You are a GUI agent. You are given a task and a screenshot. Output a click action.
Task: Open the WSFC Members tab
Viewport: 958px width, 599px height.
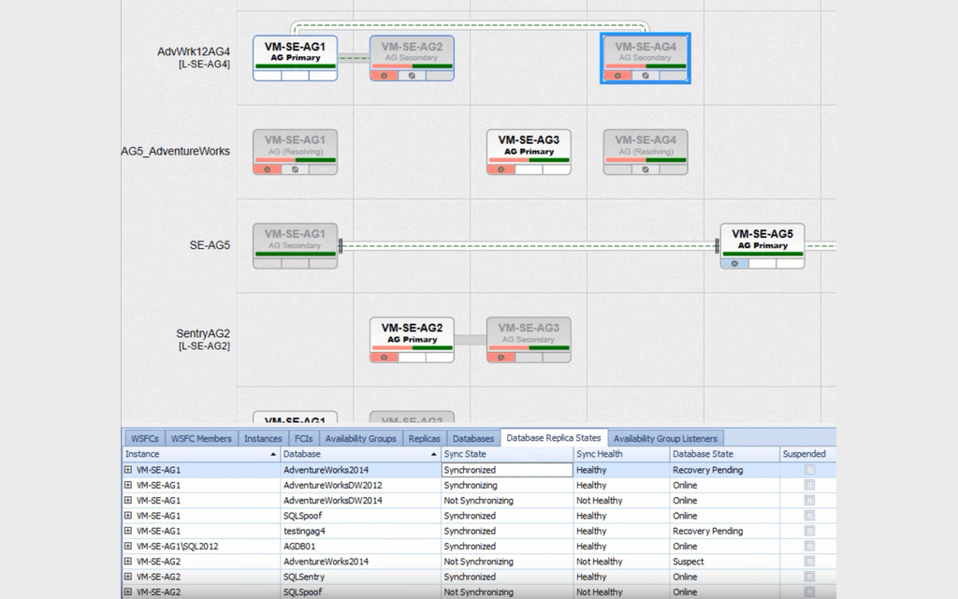(x=201, y=438)
